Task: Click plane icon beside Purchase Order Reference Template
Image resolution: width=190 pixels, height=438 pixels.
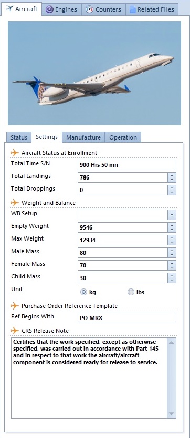Action: click(x=15, y=306)
